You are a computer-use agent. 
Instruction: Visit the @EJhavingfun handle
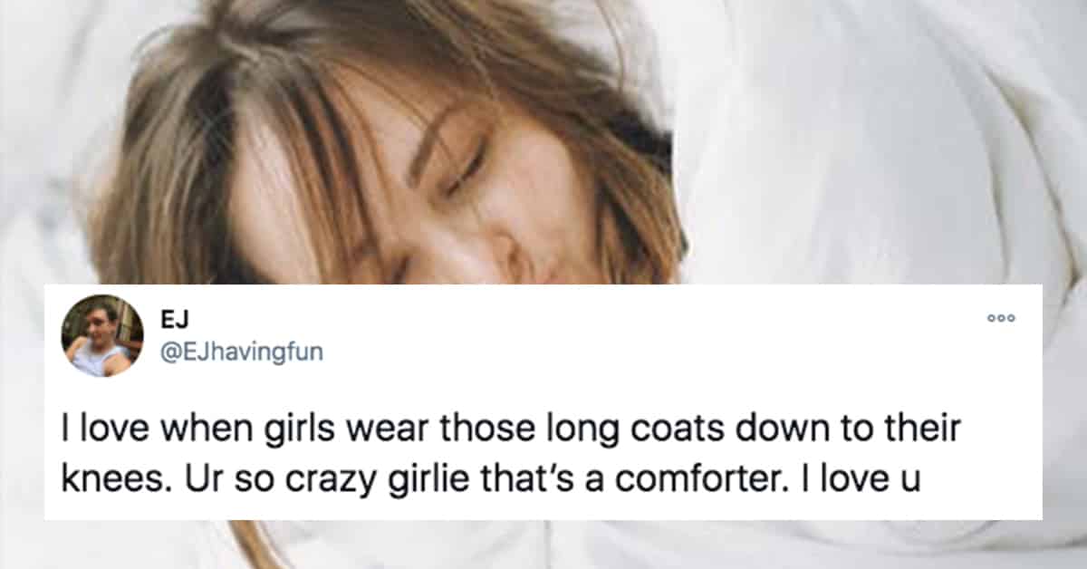(241, 353)
